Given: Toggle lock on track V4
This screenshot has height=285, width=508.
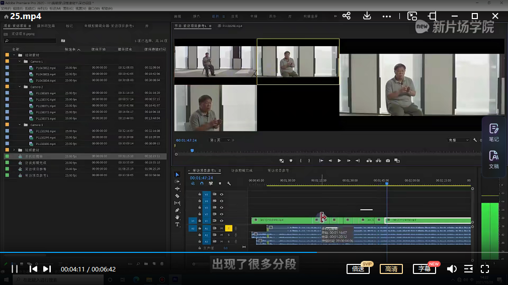Looking at the screenshot, I should pos(200,201).
